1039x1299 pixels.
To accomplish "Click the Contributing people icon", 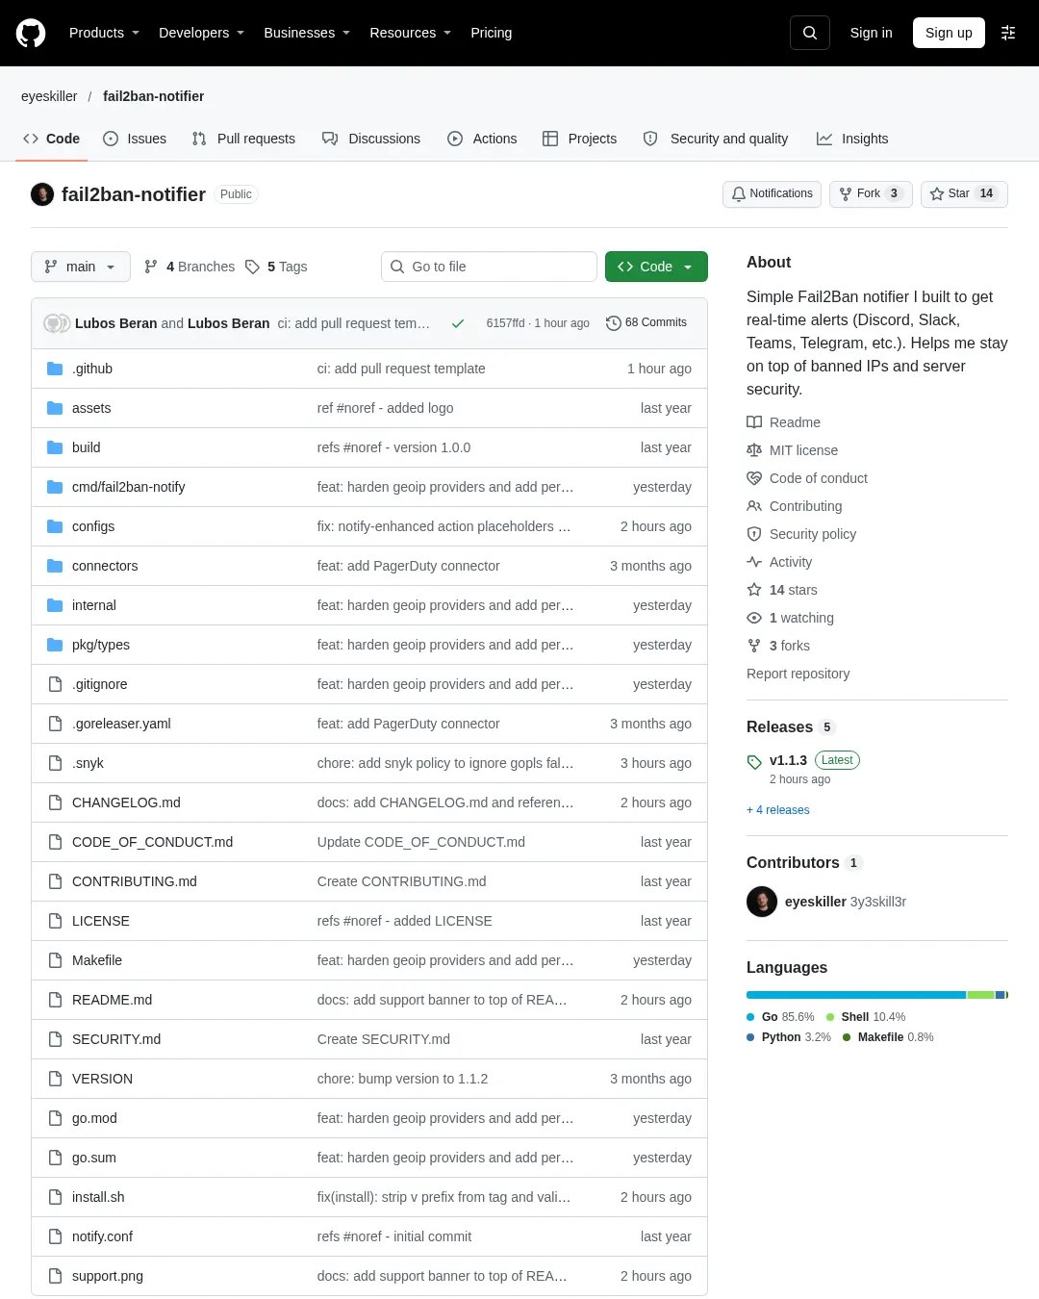I will point(754,506).
